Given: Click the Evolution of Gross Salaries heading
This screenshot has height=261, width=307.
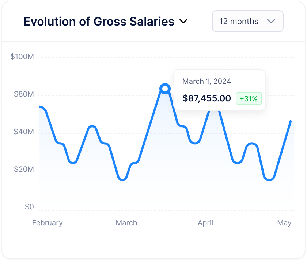Looking at the screenshot, I should pos(99,21).
